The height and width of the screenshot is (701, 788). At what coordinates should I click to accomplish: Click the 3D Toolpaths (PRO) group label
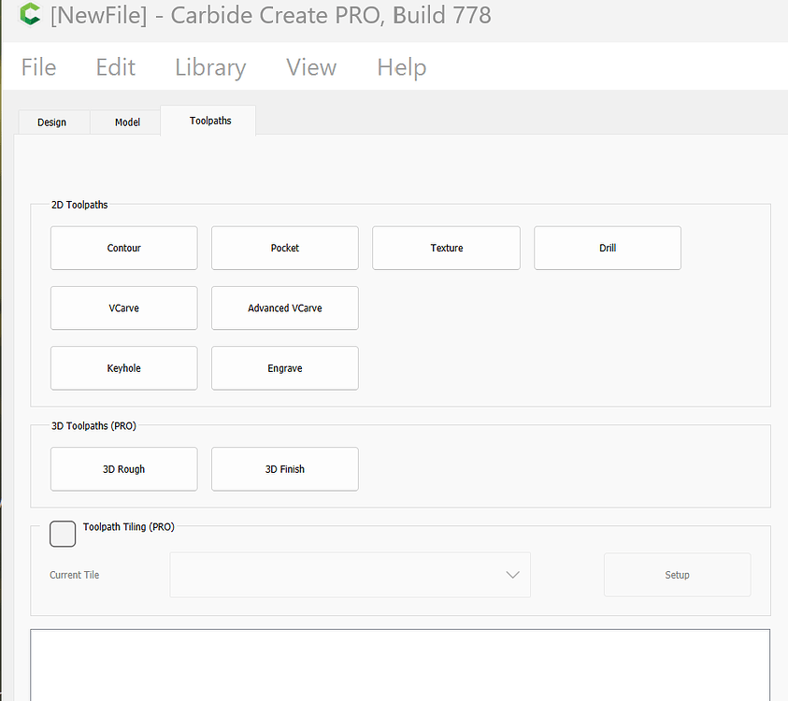(x=94, y=426)
